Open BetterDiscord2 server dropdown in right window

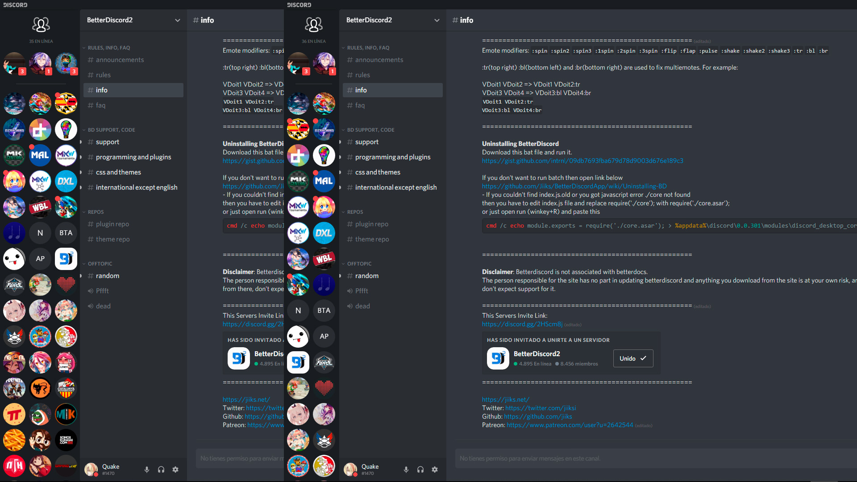[x=437, y=20]
